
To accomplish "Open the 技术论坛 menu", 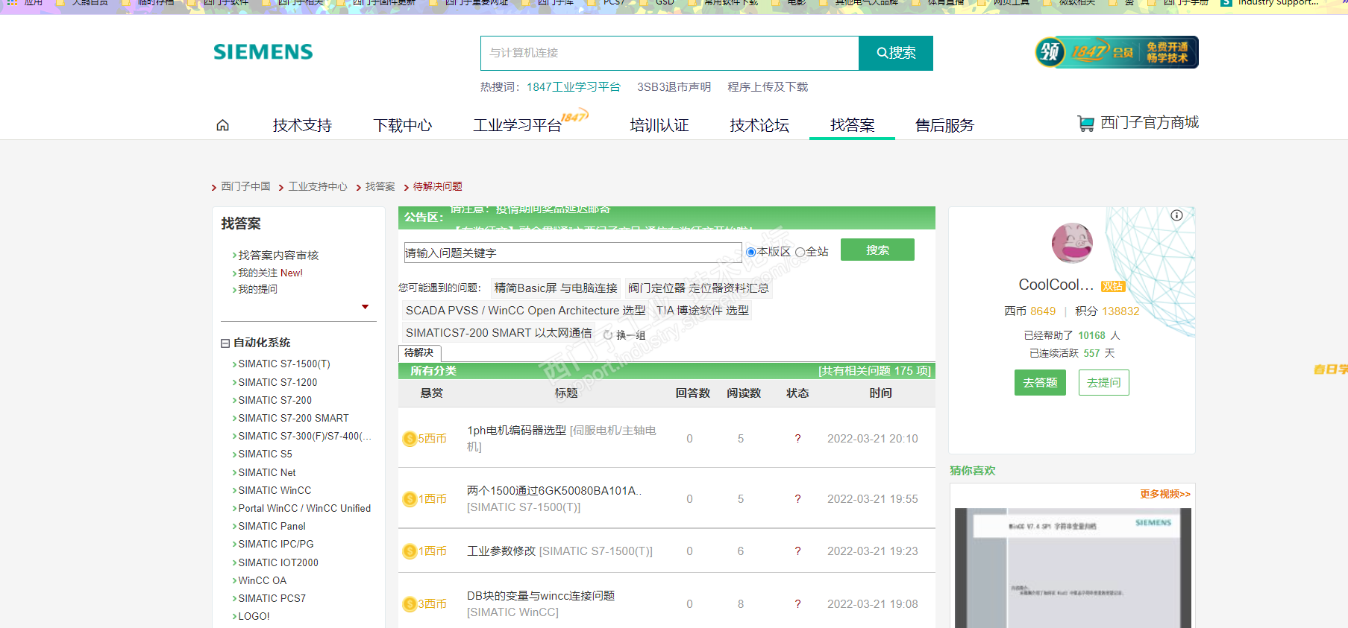I will click(x=759, y=125).
